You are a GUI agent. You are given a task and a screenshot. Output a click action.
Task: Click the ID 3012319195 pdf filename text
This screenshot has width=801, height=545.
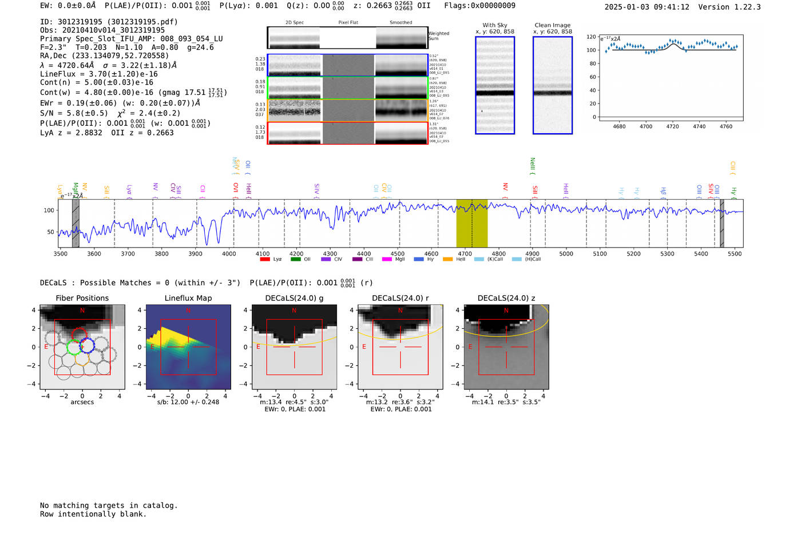[109, 22]
